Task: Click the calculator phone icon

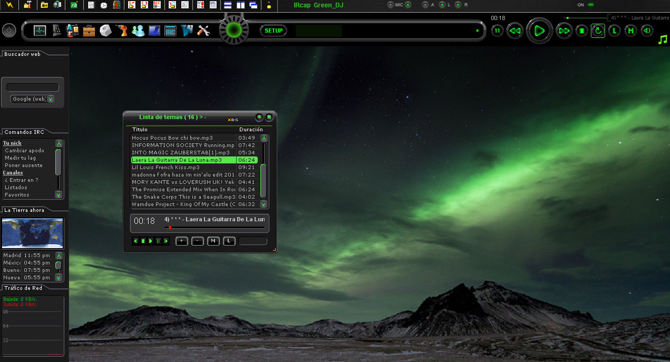Action: coord(56,31)
